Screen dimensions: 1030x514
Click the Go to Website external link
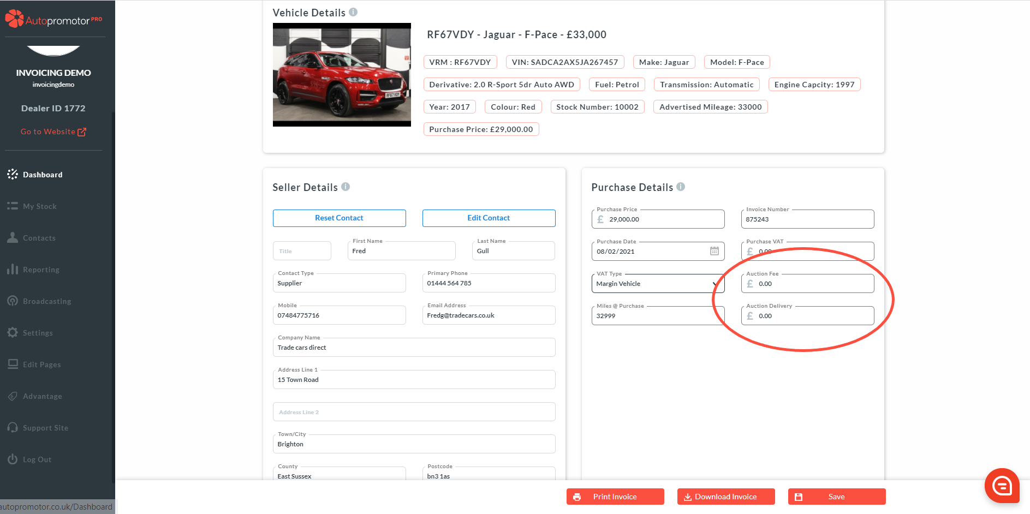click(53, 132)
